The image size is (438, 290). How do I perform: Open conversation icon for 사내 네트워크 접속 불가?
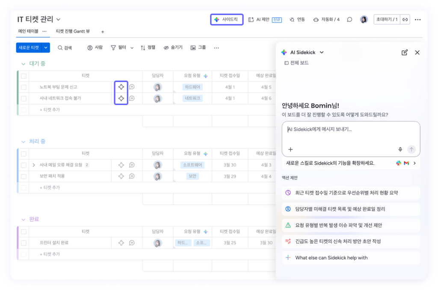132,98
